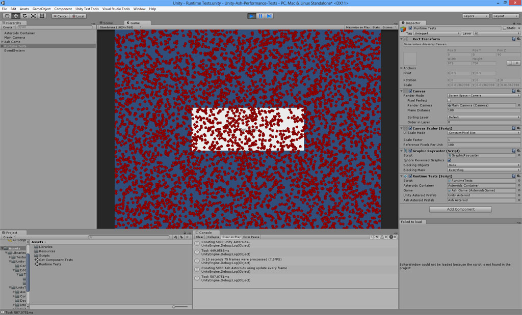Switch to the Scene tab
This screenshot has height=315, width=522.
108,23
